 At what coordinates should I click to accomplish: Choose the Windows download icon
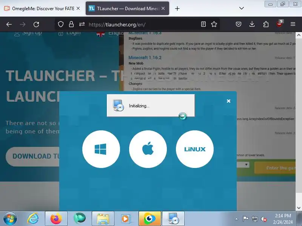tap(101, 149)
